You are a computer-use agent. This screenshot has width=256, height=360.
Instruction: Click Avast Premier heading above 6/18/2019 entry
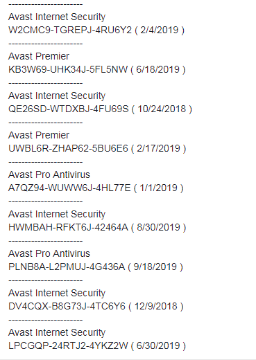39,56
